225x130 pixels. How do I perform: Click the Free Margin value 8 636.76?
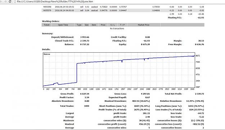click(199, 44)
